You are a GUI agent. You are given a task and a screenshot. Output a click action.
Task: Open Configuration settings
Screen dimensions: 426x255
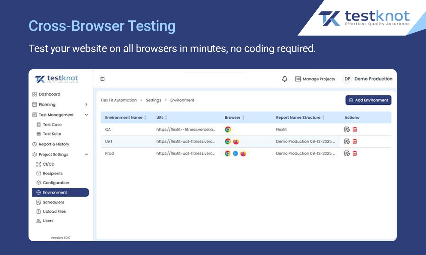53,183
